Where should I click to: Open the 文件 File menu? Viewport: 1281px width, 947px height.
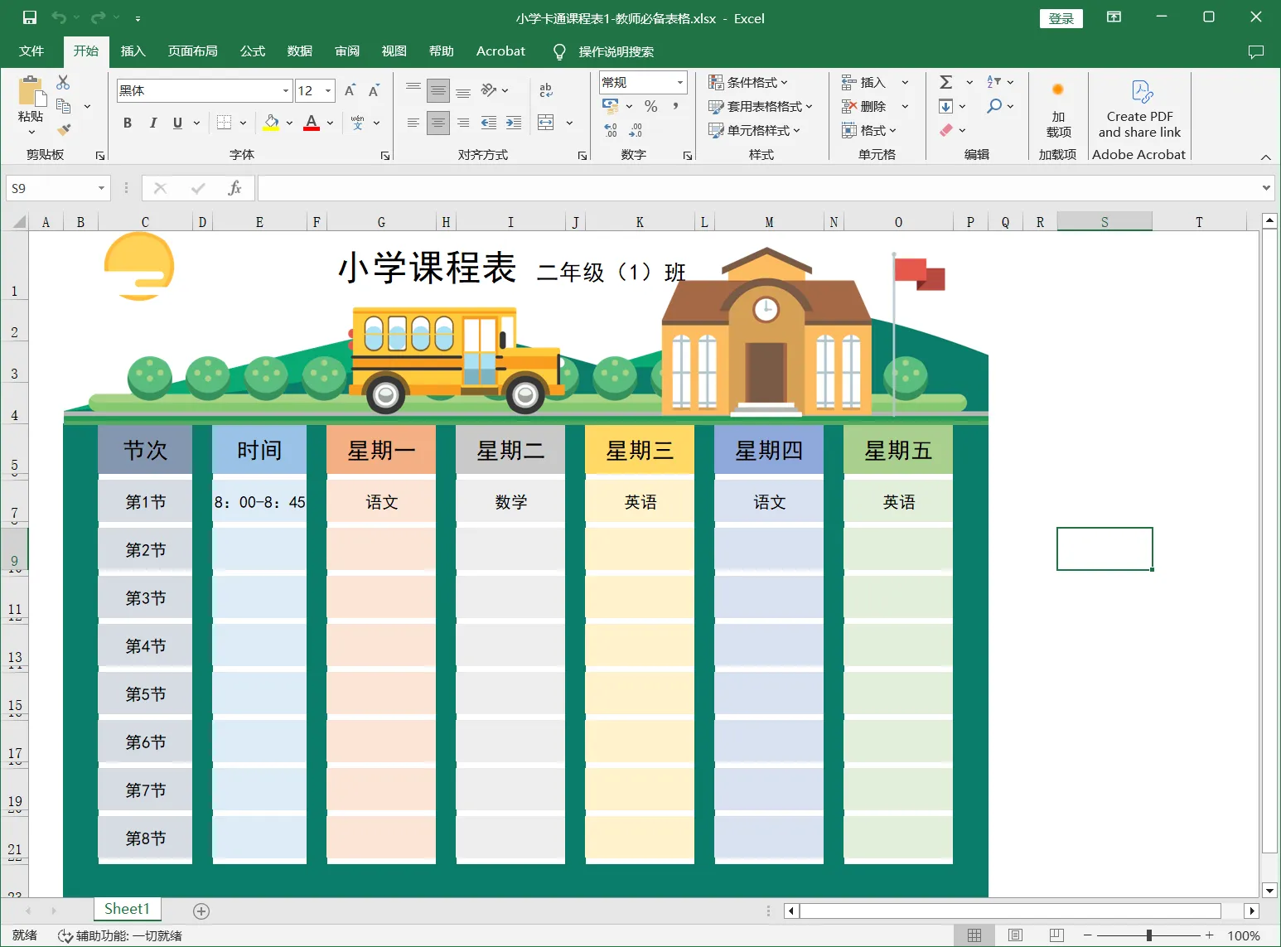(31, 51)
